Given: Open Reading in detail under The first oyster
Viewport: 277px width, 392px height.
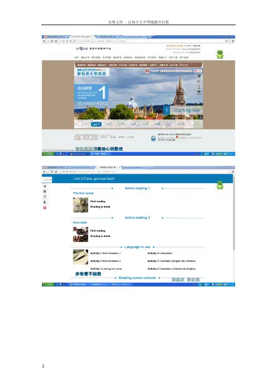Looking at the screenshot, I should click(101, 207).
